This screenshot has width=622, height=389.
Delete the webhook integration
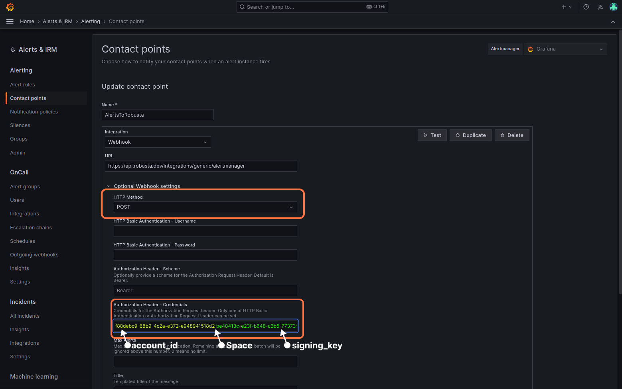coord(512,135)
